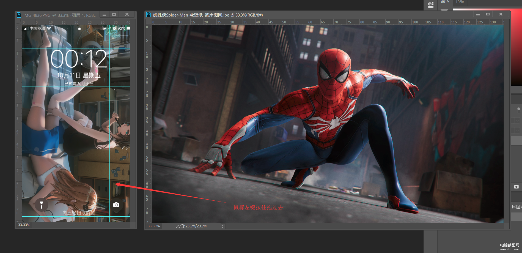Select the 蜘蛛侠Spider-Man window title text
This screenshot has height=253, width=522.
point(208,15)
